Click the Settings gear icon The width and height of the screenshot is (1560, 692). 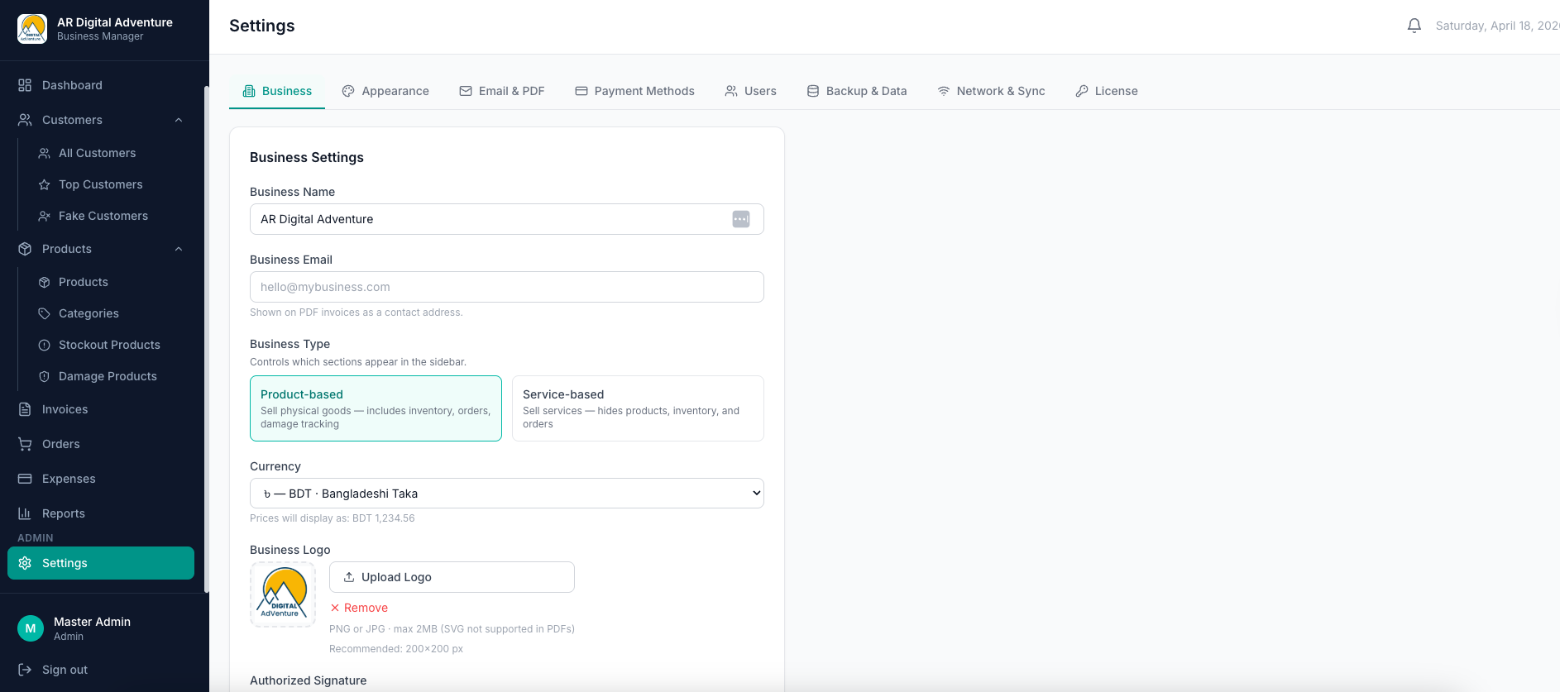[x=25, y=563]
